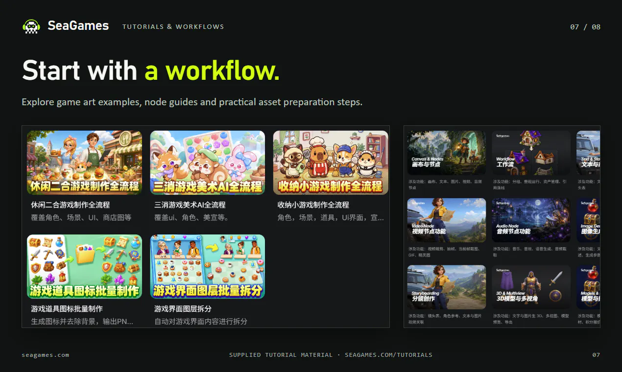Image resolution: width=622 pixels, height=372 pixels.
Task: Click text 涉及功能：音乐、音效、语音生成
Action: click(530, 252)
